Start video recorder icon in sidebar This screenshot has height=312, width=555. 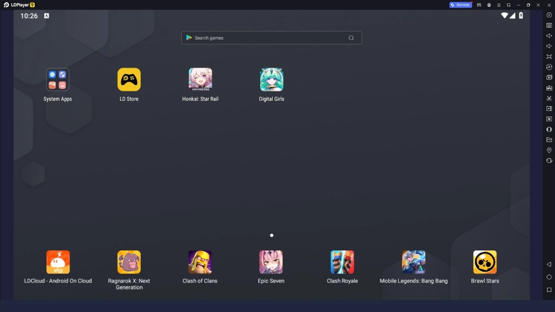(x=549, y=108)
